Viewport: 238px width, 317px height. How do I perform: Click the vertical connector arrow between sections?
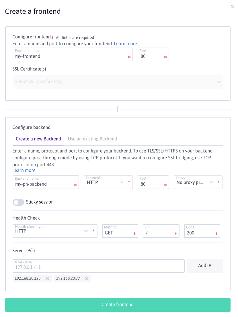point(118,109)
